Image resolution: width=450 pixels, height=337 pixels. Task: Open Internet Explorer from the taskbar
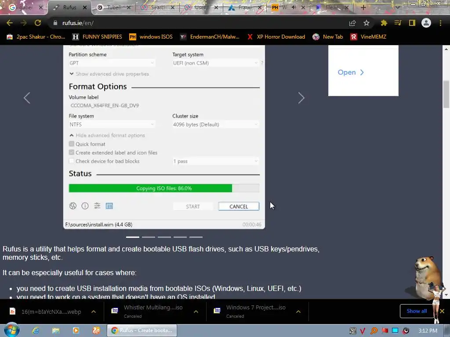pyautogui.click(x=36, y=331)
